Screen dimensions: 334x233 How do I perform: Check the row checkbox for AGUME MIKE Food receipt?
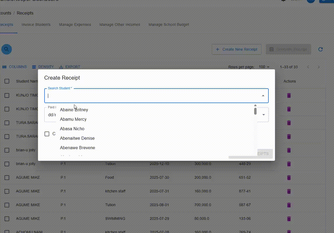coord(7,177)
